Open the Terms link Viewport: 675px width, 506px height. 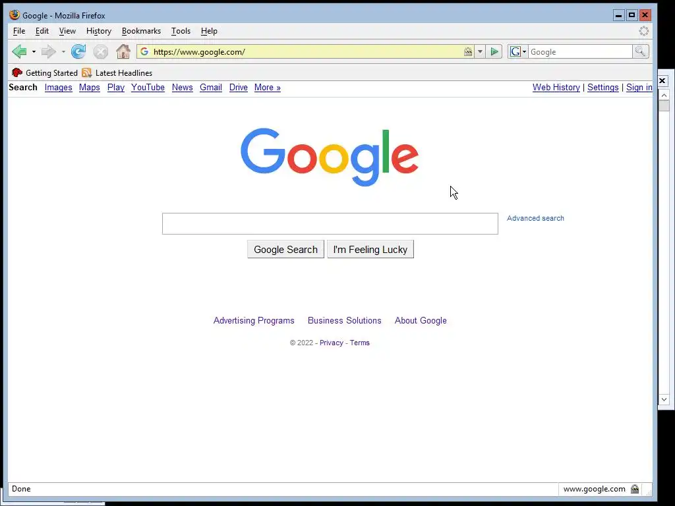(359, 343)
